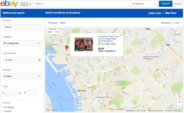Image resolution: width=184 pixels, height=113 pixels.
Task: Click the Anfield map label
Action: (121, 109)
